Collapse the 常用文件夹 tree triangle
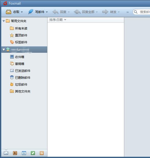The height and width of the screenshot is (158, 150). click(x=4, y=21)
